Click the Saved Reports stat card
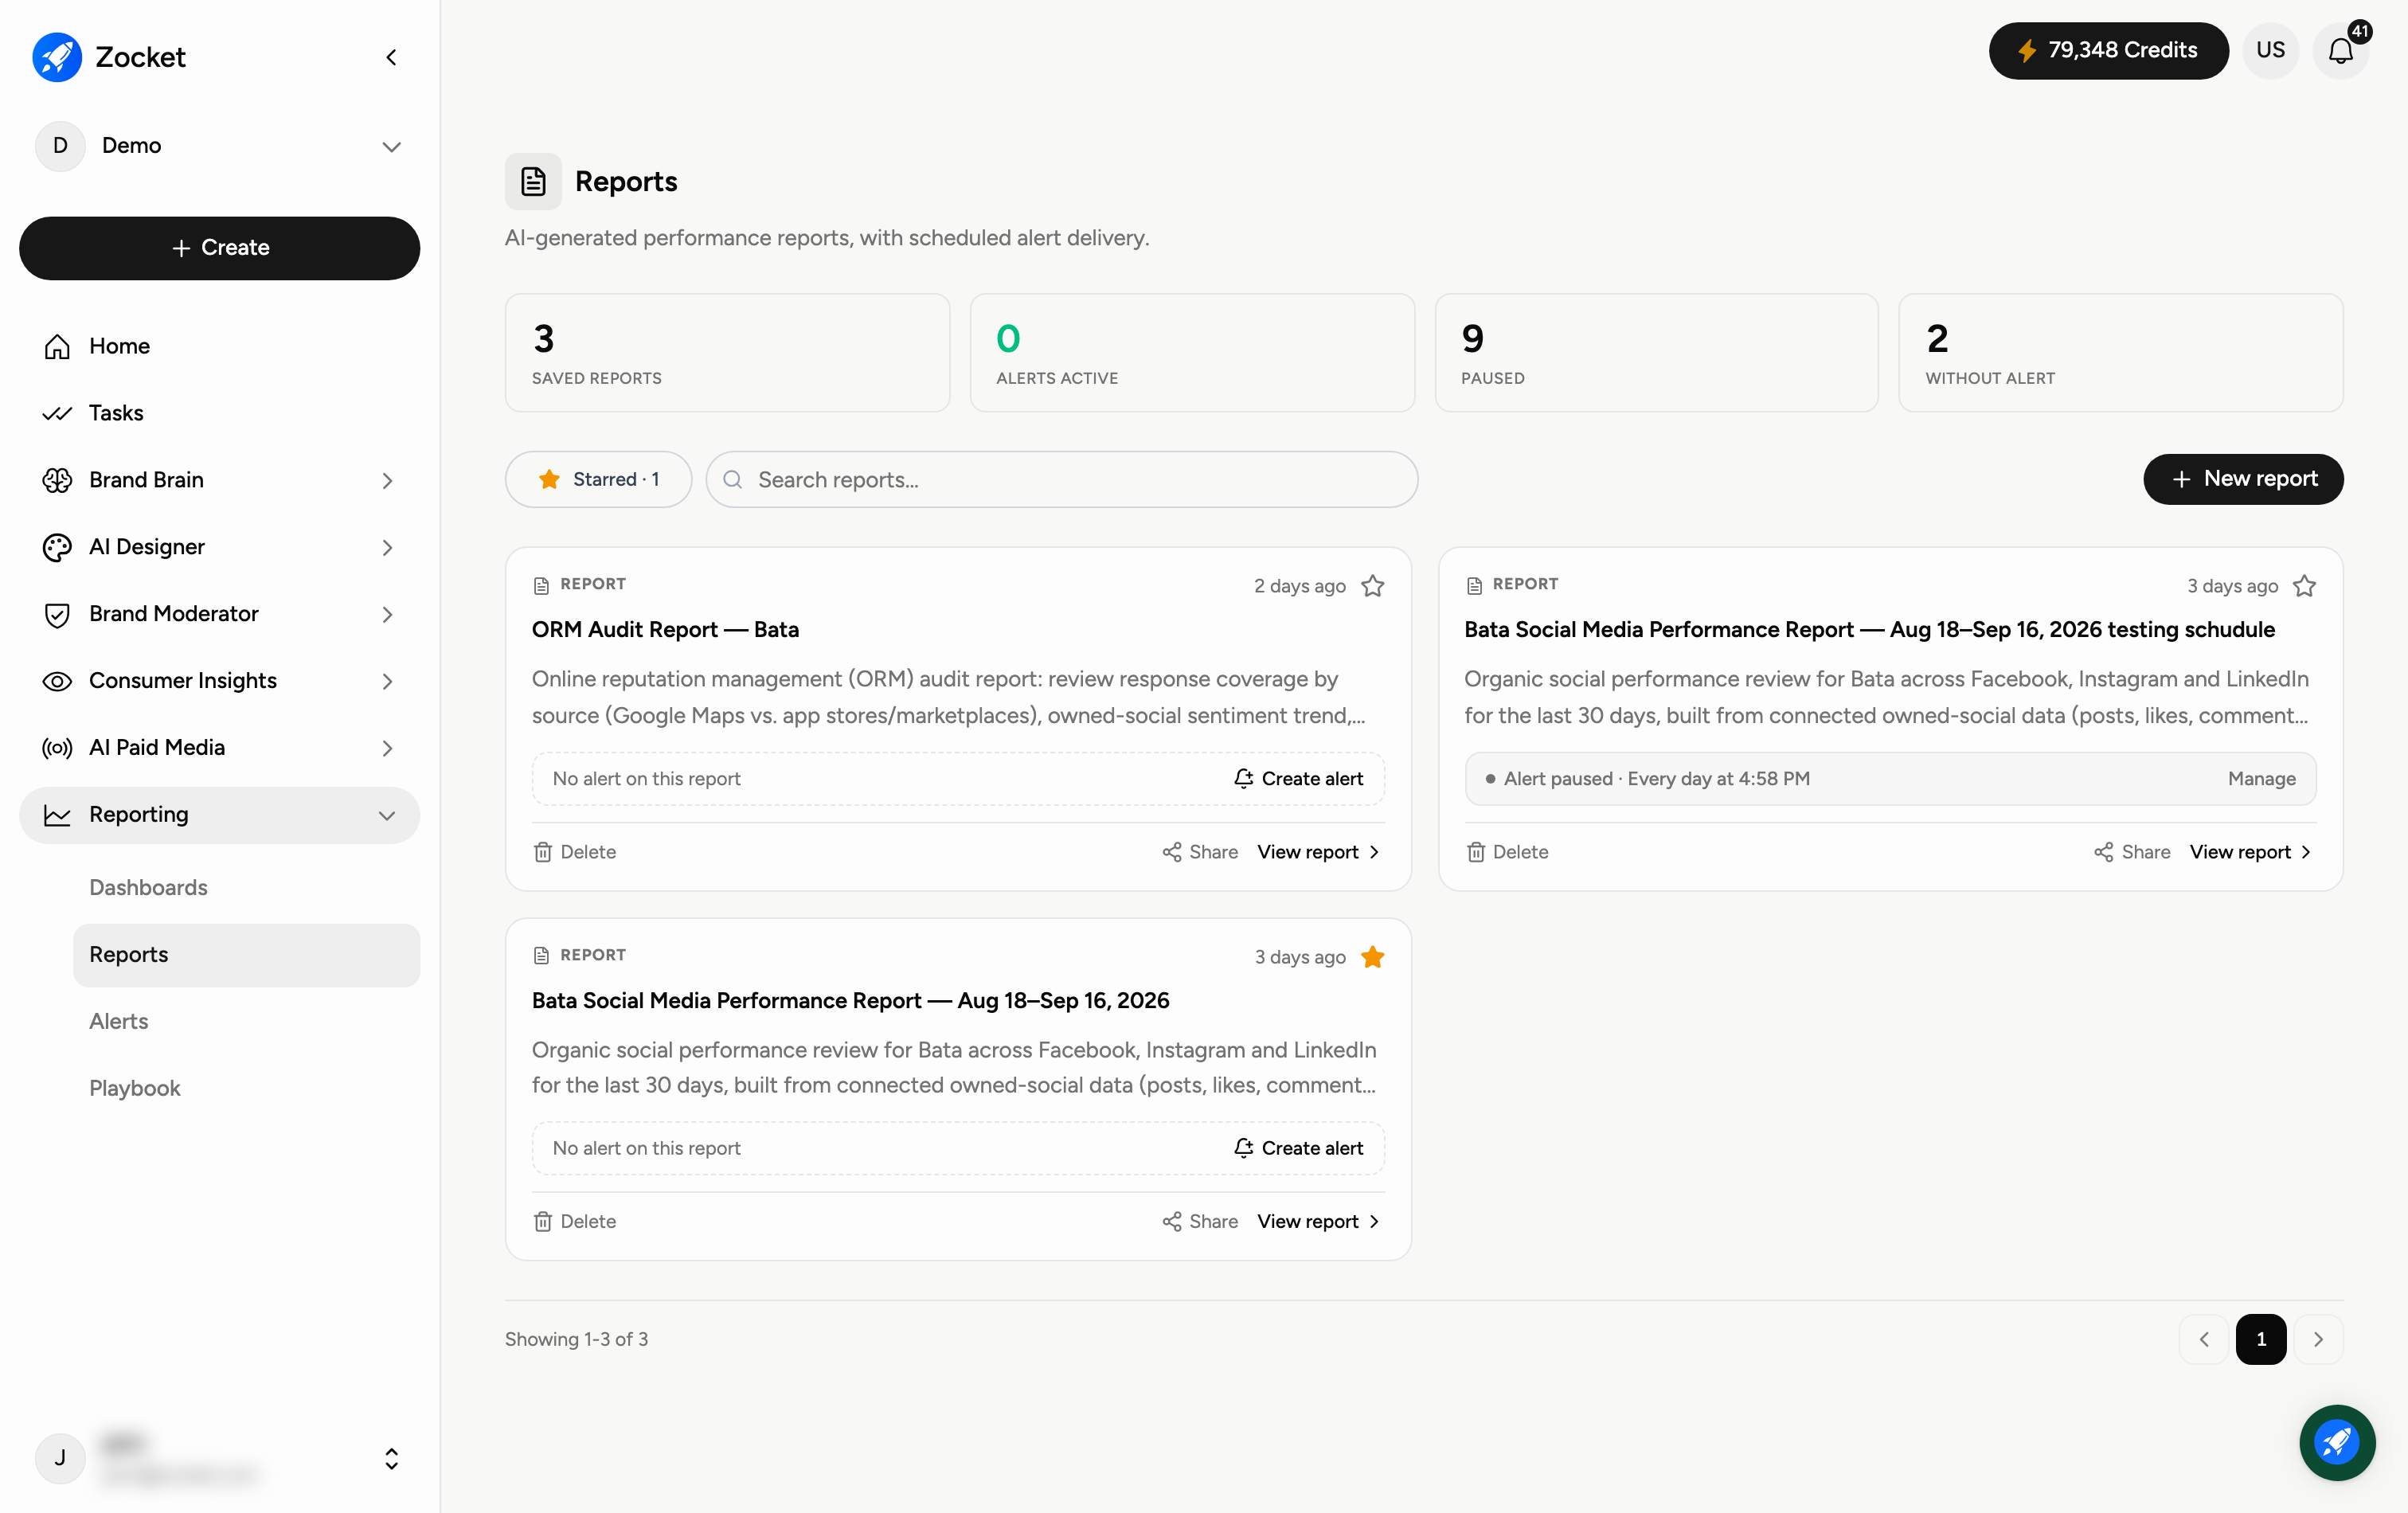The image size is (2408, 1513). click(727, 353)
